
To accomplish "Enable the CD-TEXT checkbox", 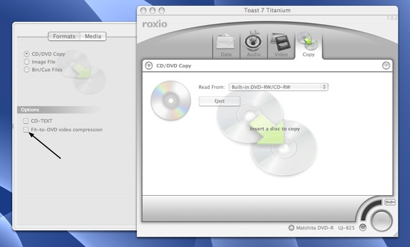I will pos(26,121).
